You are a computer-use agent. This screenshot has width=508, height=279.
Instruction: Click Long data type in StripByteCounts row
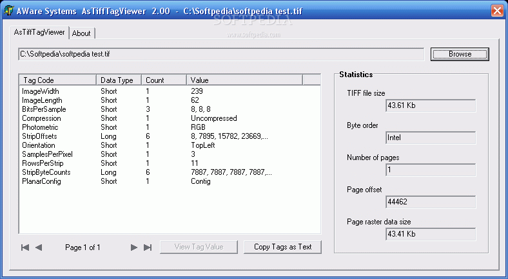(108, 172)
